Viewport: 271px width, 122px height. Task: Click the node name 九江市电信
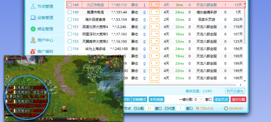[95, 5]
